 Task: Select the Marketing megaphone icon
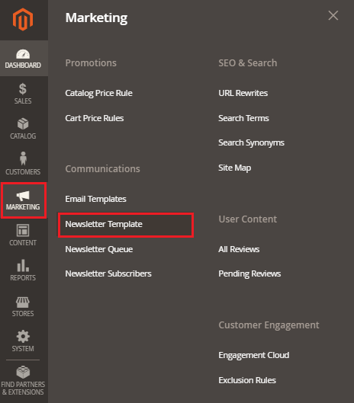[23, 196]
